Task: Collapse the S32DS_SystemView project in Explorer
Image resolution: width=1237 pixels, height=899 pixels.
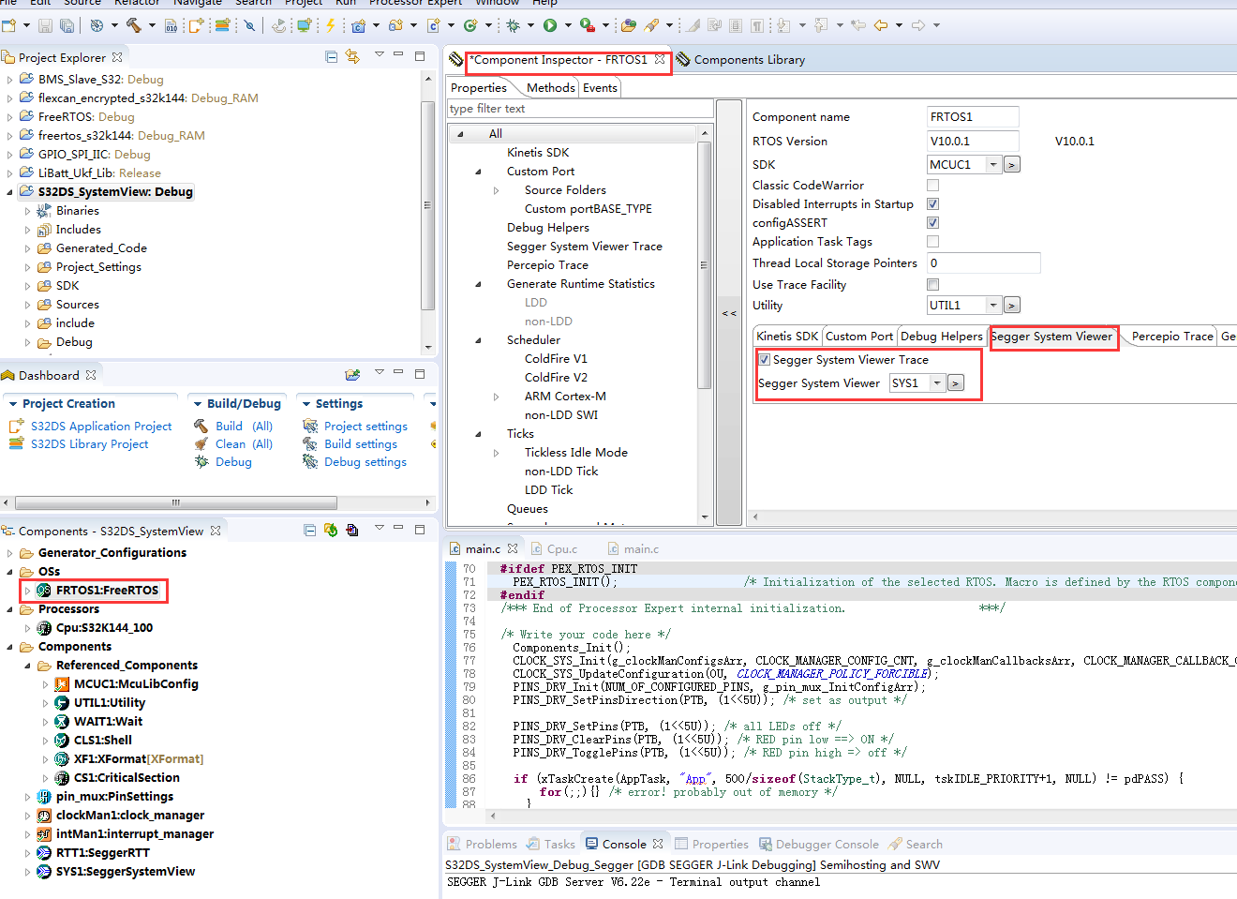Action: click(10, 192)
